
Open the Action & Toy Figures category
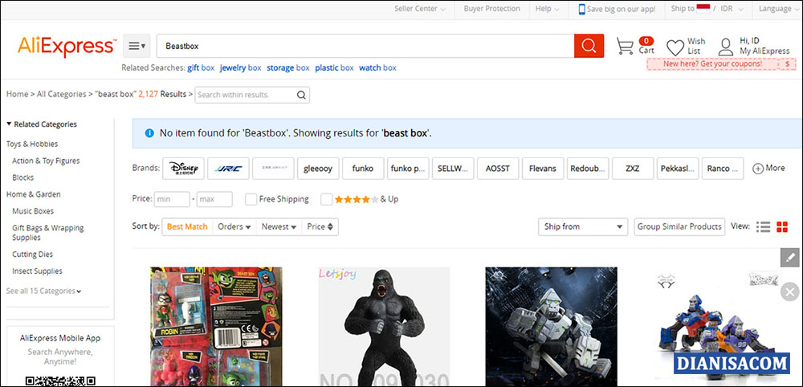pos(46,161)
